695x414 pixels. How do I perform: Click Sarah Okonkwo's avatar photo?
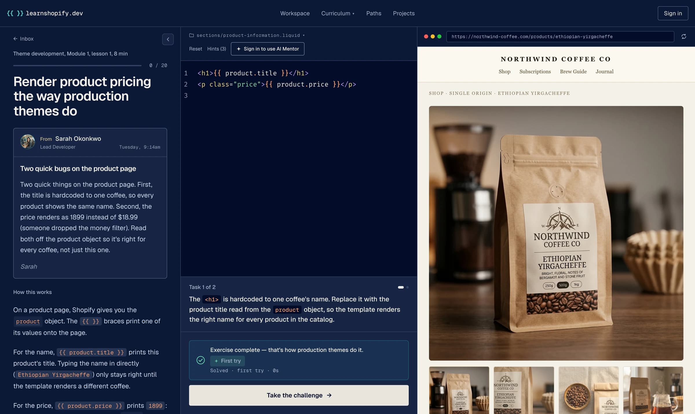click(28, 142)
